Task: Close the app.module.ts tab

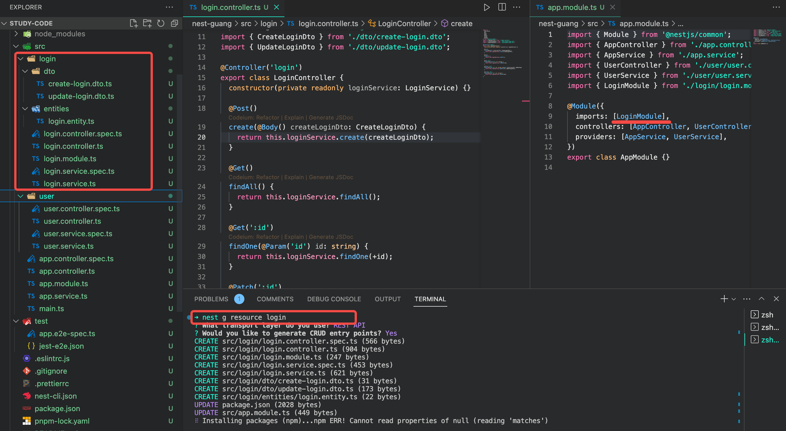Action: 612,7
